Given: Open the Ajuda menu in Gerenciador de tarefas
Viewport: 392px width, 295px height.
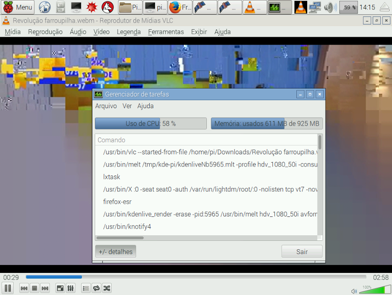Looking at the screenshot, I should pyautogui.click(x=145, y=106).
